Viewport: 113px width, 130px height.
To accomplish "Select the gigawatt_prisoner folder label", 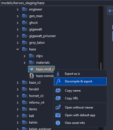I will click(42, 36).
